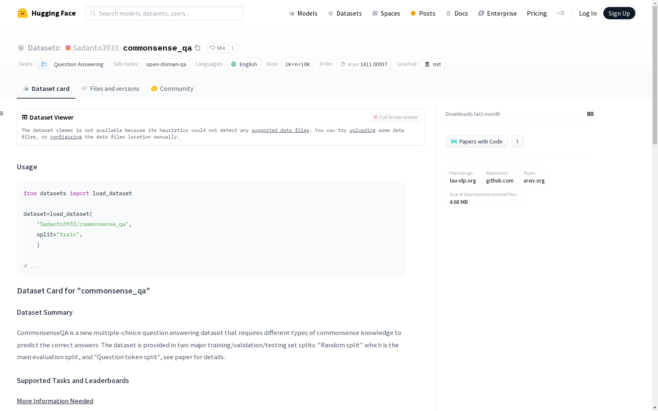Open Pricing page
This screenshot has width=658, height=411.
click(537, 13)
